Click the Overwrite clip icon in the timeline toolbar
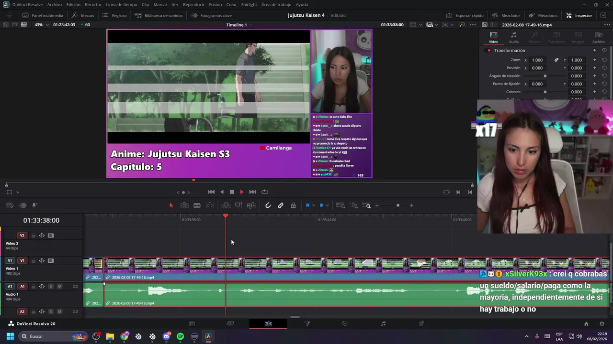The image size is (613, 344). pyautogui.click(x=239, y=205)
